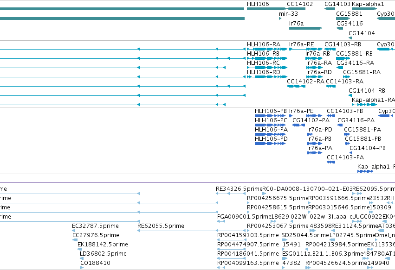Screen dimensions: 395x270
Task: Select EST label EC32787.5prime
Action: click(95, 226)
